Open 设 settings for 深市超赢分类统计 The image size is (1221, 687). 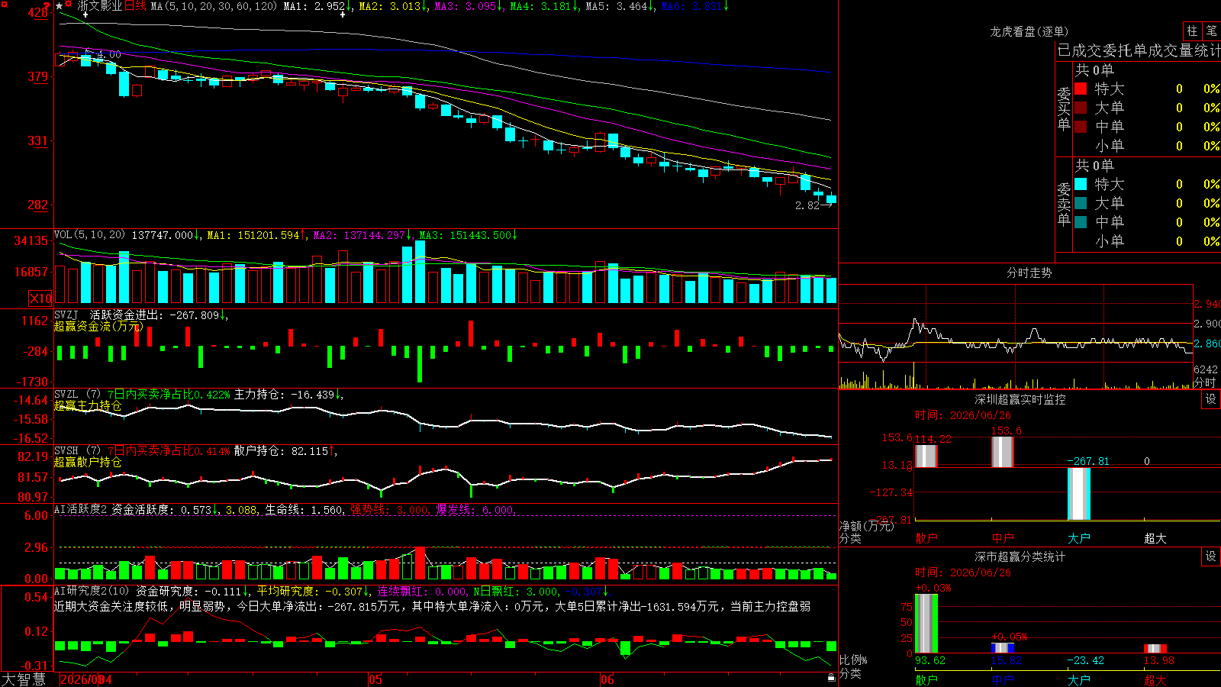coord(1211,556)
